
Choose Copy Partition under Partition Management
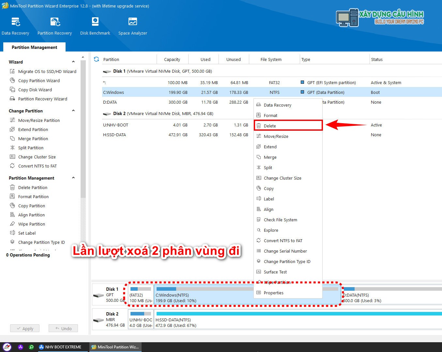(x=27, y=206)
